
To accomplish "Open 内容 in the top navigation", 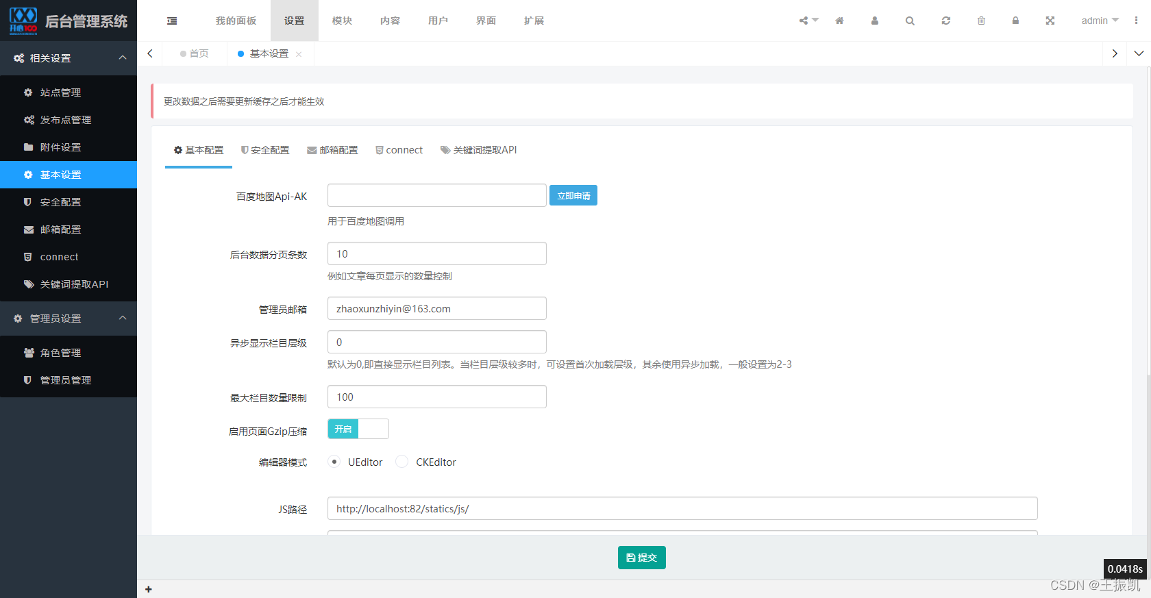I will [x=391, y=21].
